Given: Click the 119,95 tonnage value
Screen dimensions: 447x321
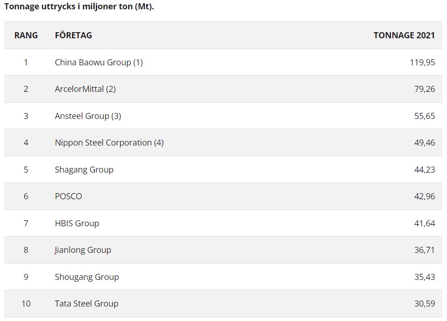Looking at the screenshot, I should [422, 62].
